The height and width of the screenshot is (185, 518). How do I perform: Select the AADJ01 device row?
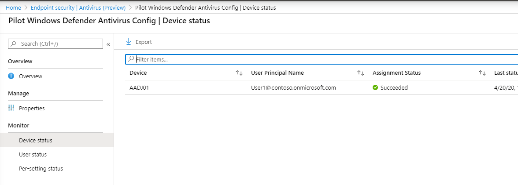click(139, 87)
